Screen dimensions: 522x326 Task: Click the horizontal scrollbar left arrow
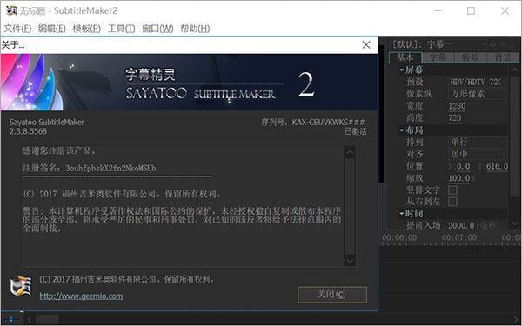(30, 319)
